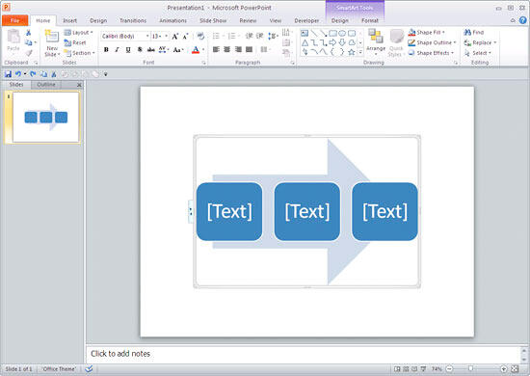
Task: Open the Shape Outline dropdown
Action: (432, 42)
